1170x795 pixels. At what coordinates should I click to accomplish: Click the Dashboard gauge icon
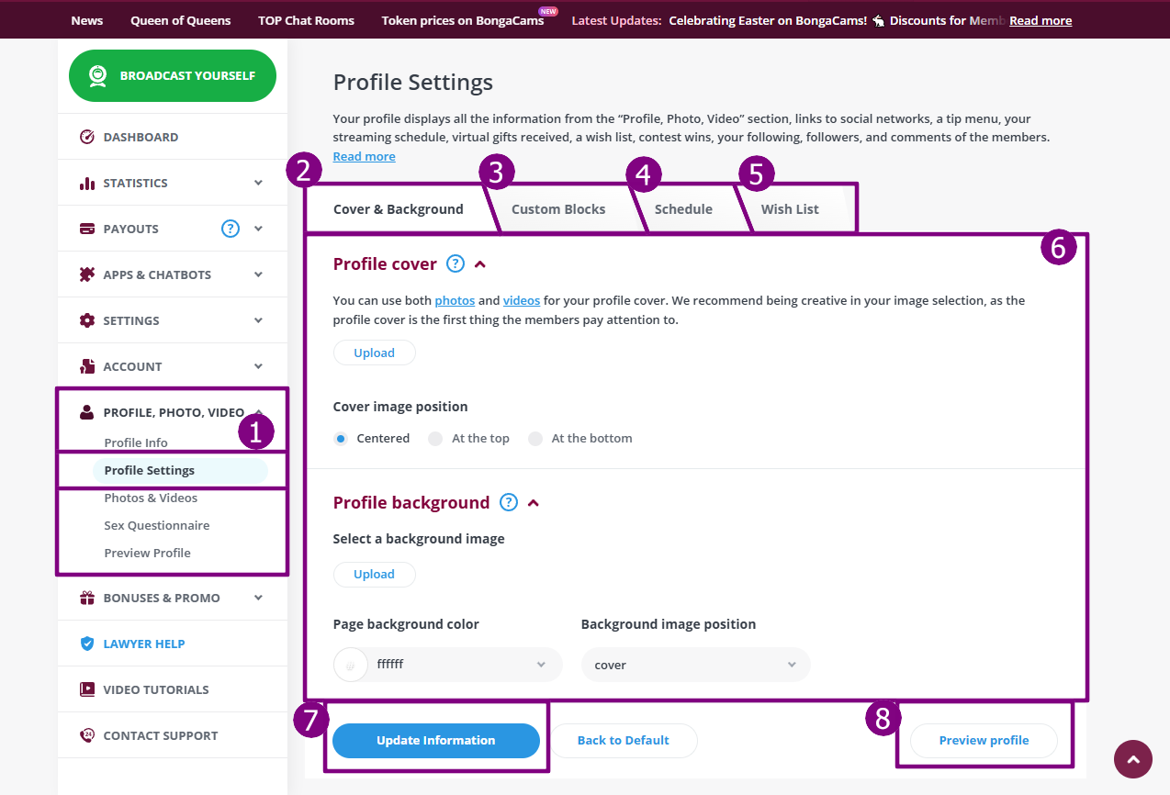87,137
